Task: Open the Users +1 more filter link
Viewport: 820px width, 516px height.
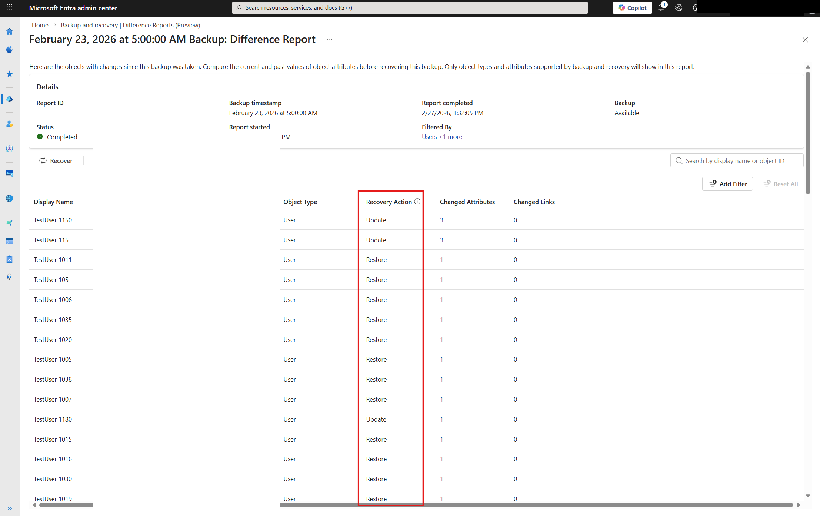Action: [442, 137]
